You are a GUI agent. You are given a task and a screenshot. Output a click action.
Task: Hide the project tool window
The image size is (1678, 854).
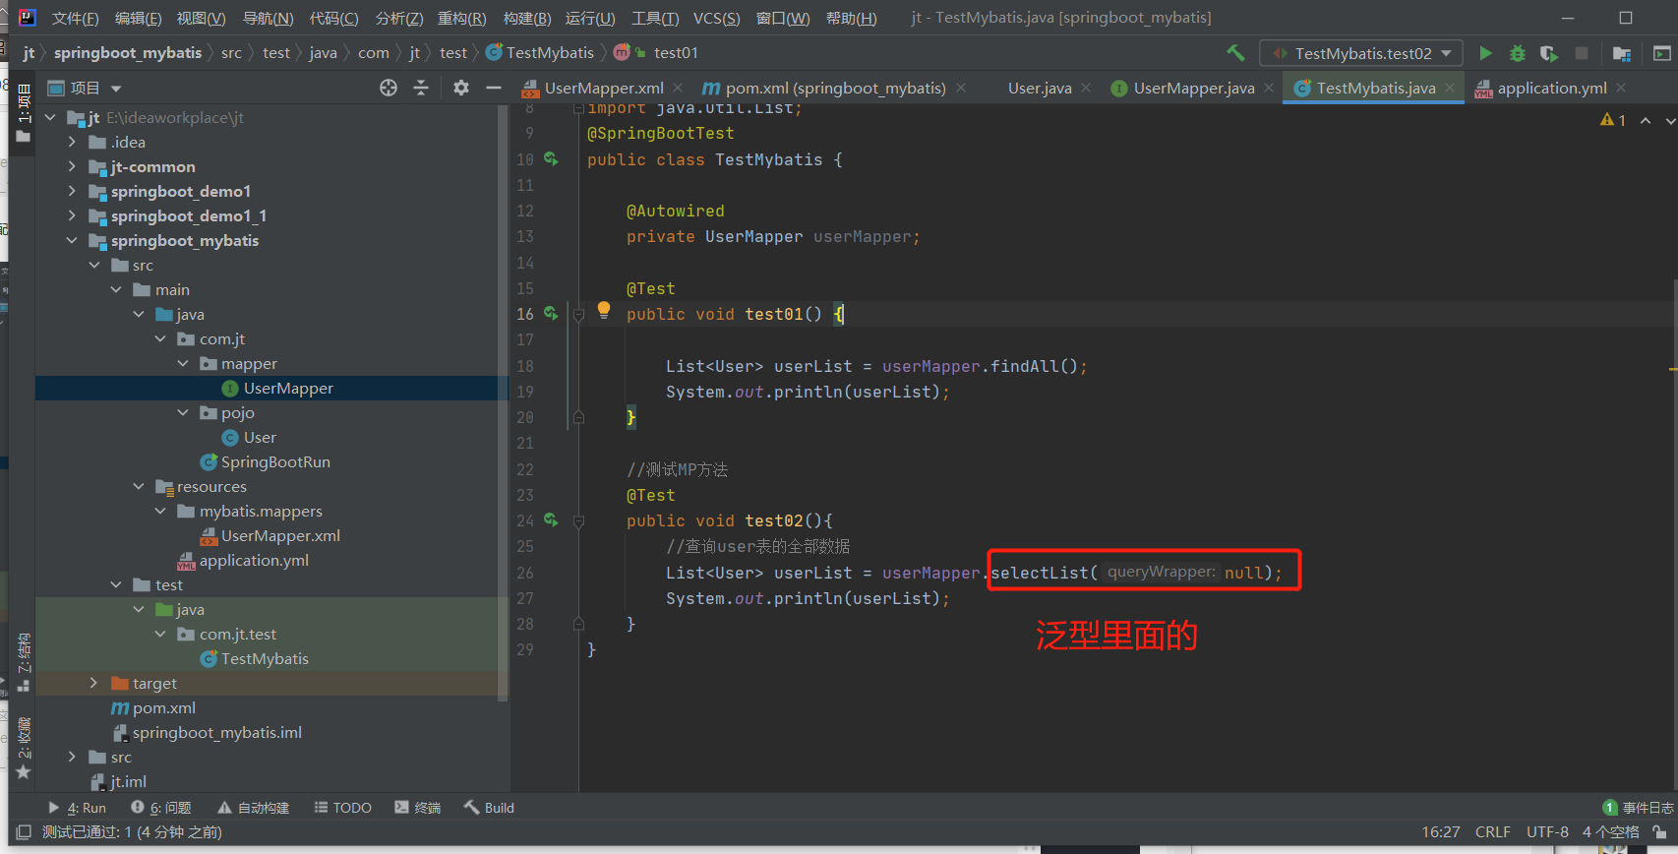494,88
